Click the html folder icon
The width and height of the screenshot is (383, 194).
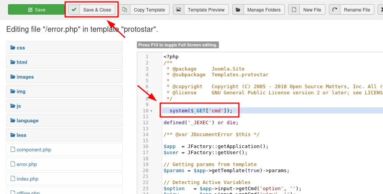tap(13, 62)
